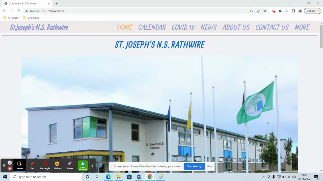Screen dimensions: 323x181
Task: Show hidden system tray icons
Action: pos(263,177)
